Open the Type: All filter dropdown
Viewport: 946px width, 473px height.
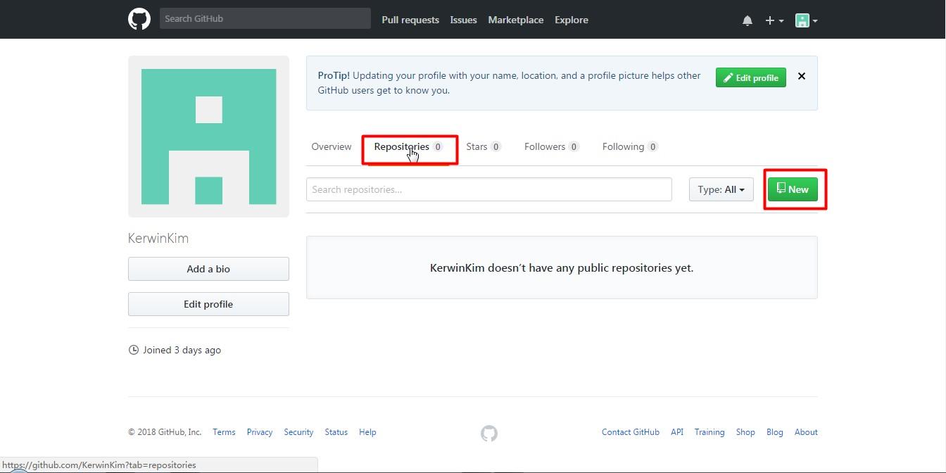coord(721,189)
